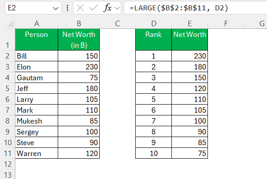Select column D header
This screenshot has width=267, height=179.
point(154,23)
